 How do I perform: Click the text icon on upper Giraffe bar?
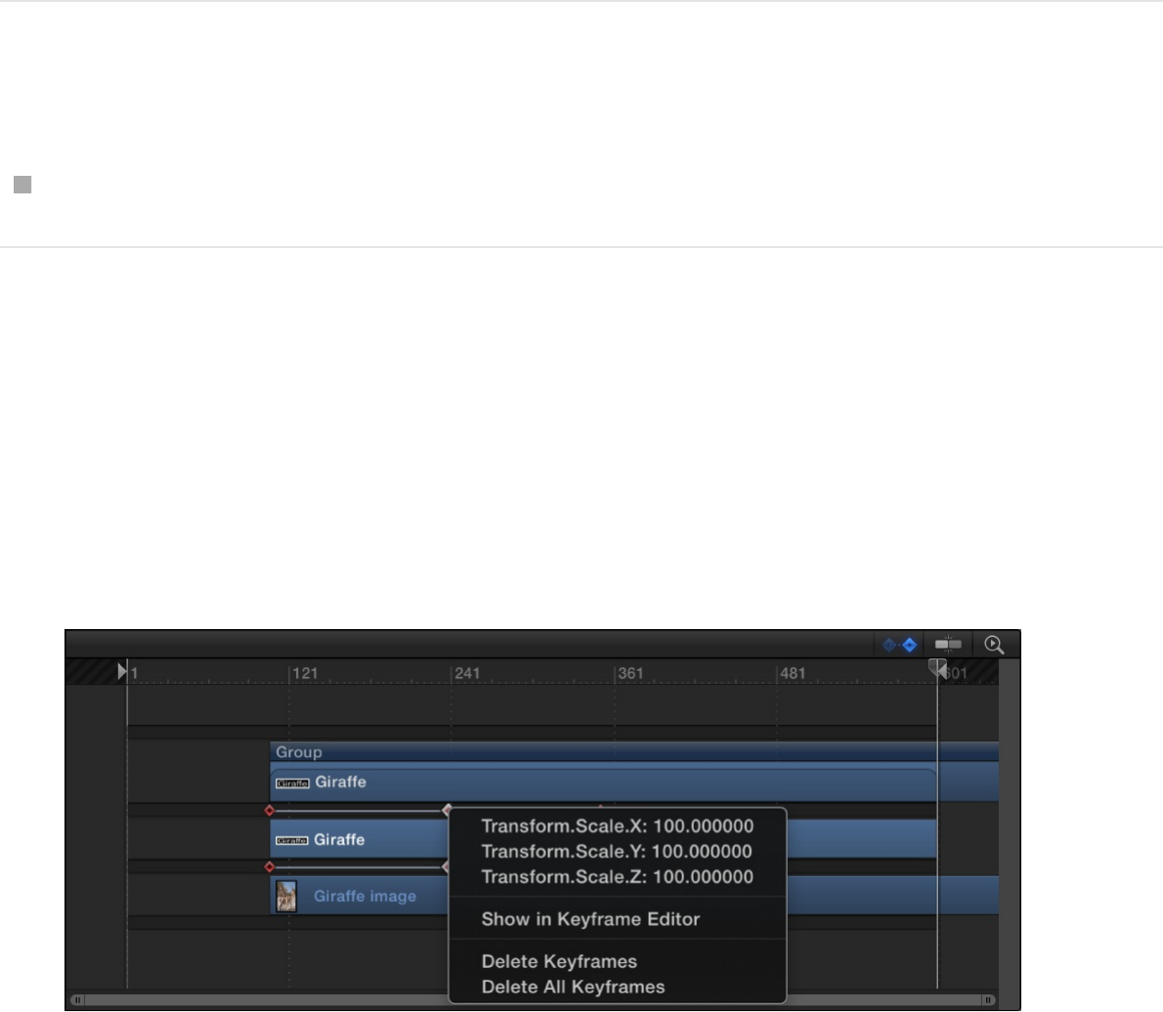[x=292, y=782]
